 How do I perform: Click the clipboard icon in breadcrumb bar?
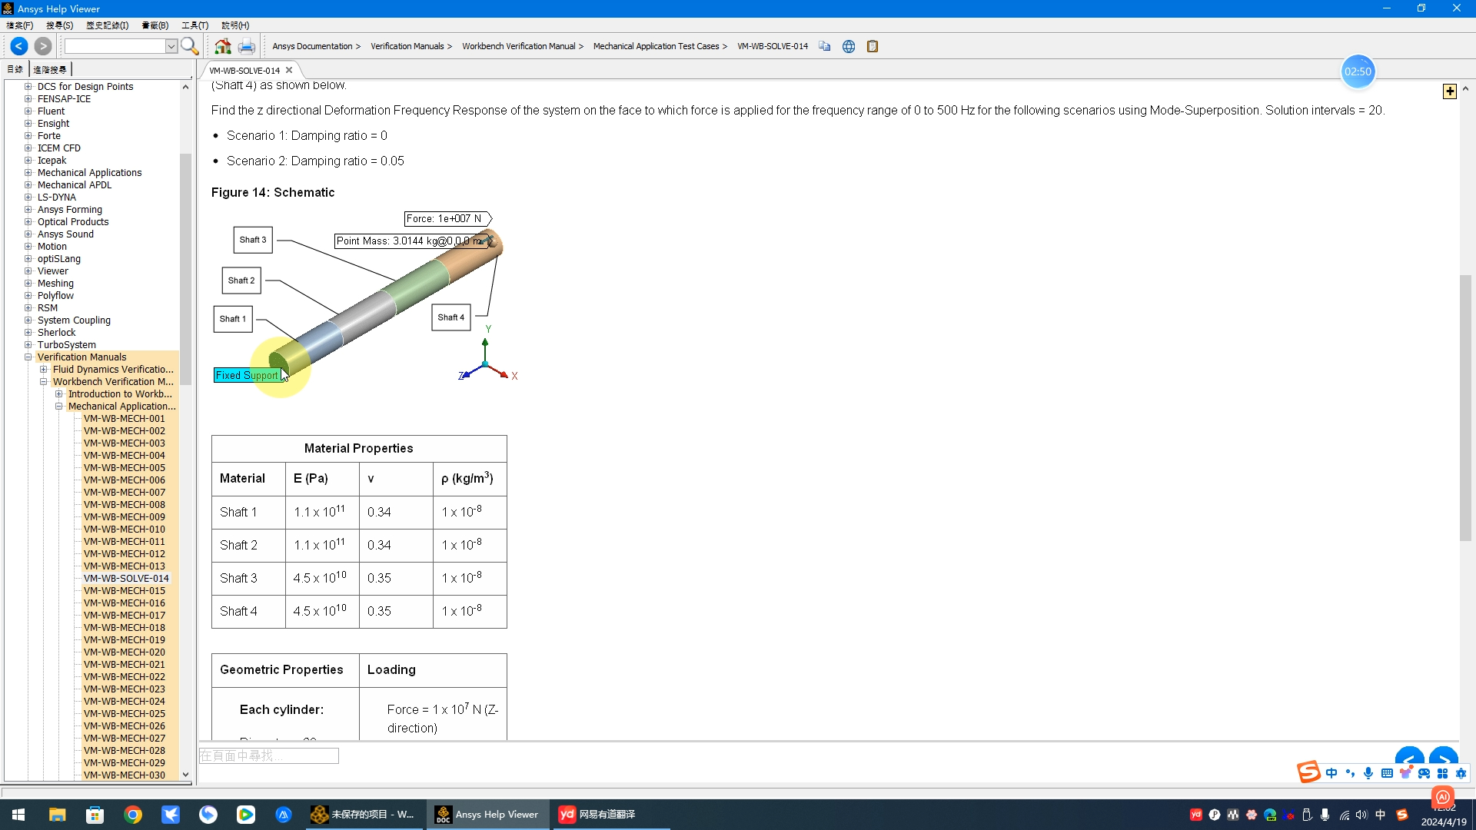873,46
